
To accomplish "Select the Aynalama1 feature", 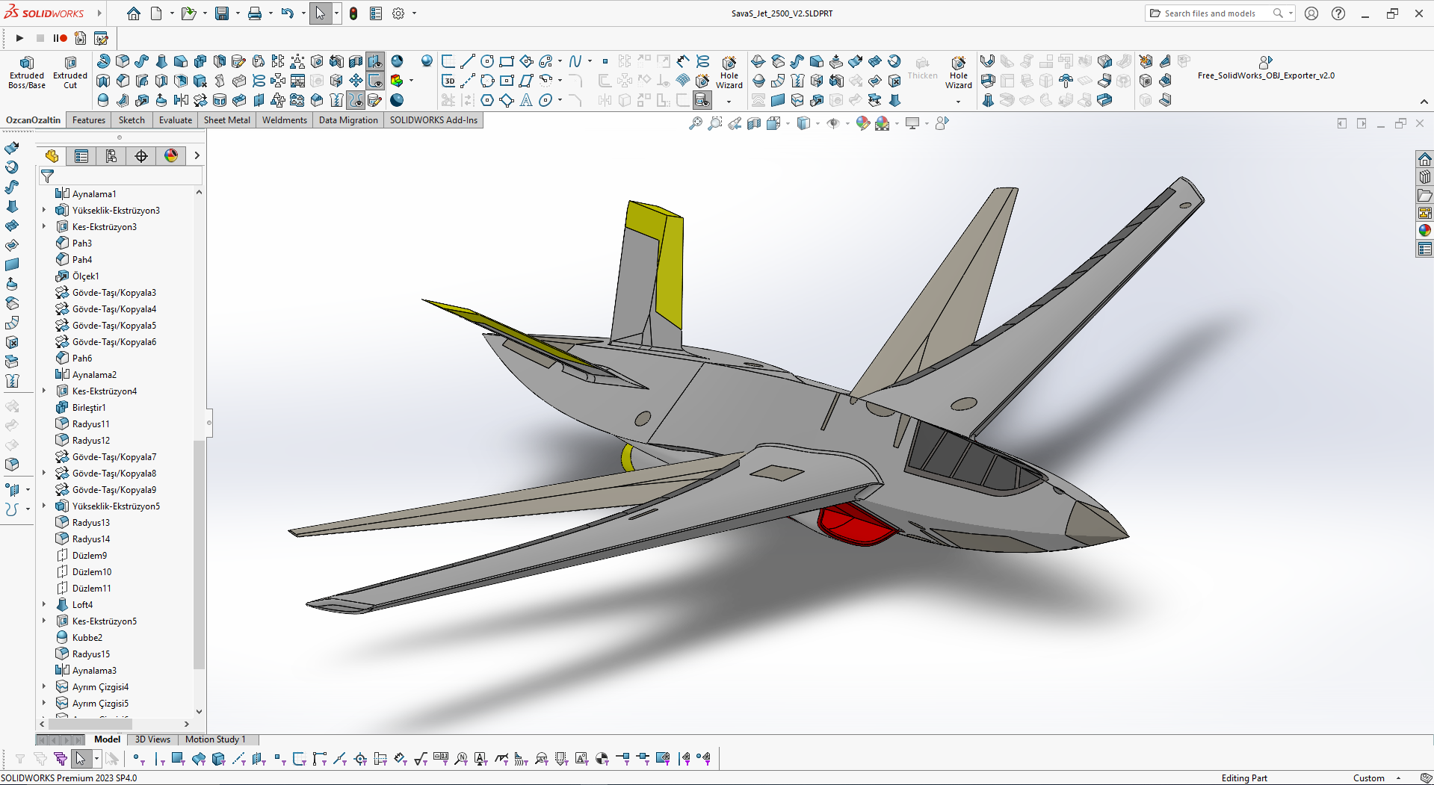I will coord(94,193).
